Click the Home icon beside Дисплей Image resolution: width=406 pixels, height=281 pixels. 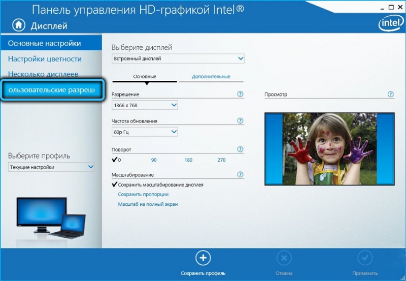(19, 25)
